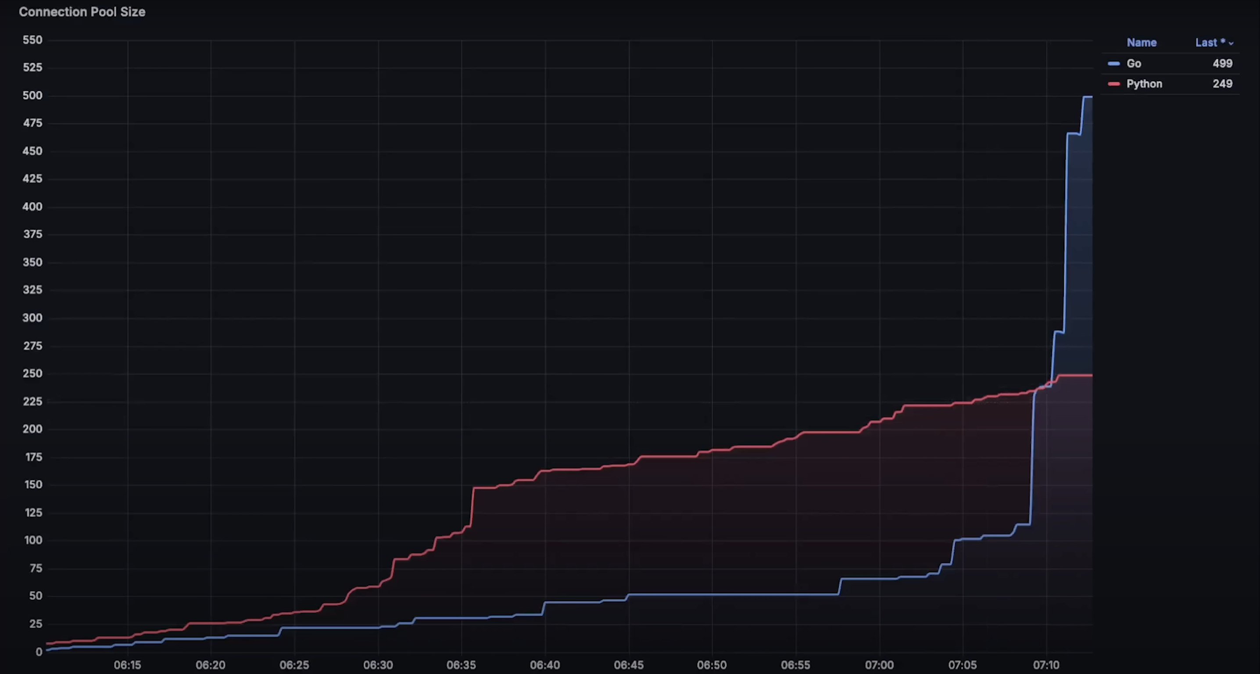Image resolution: width=1260 pixels, height=674 pixels.
Task: Open the blue Go series color swatch
Action: pos(1114,64)
